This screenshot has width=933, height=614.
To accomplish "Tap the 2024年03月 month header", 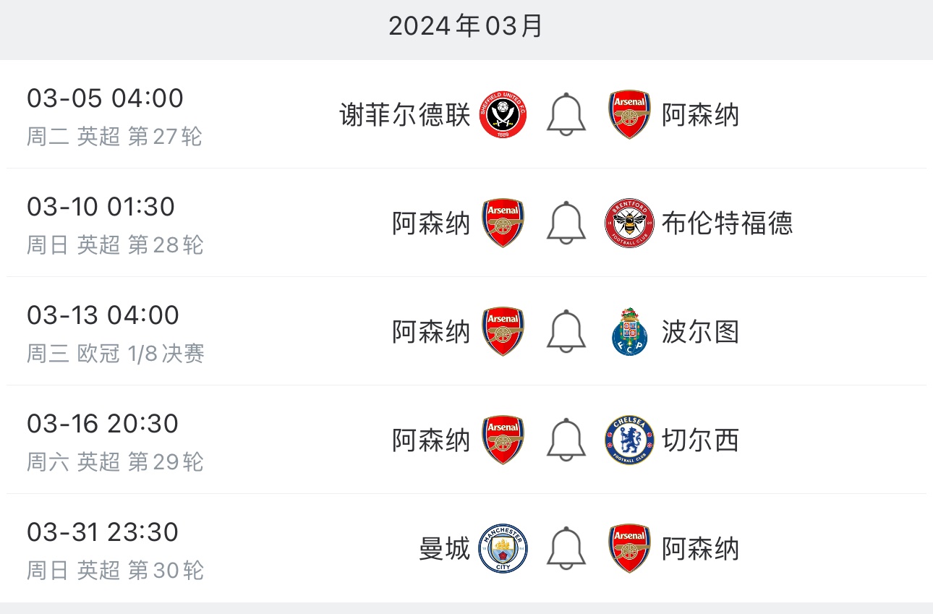I will pyautogui.click(x=466, y=27).
